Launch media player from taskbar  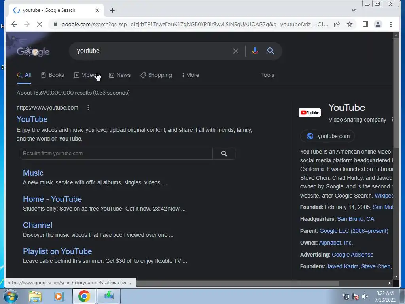click(59, 296)
